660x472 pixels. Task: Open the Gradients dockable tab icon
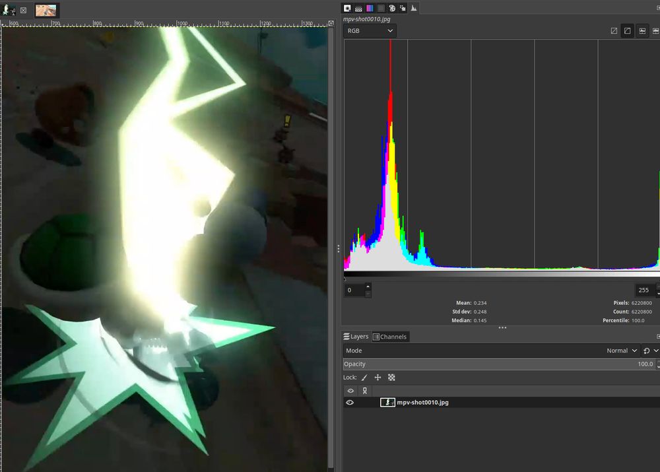point(370,8)
